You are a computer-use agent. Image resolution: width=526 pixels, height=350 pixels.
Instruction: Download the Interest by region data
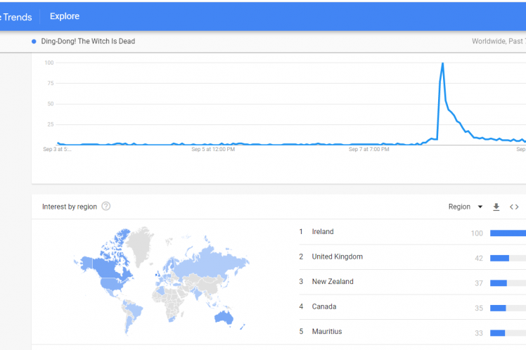pyautogui.click(x=496, y=207)
